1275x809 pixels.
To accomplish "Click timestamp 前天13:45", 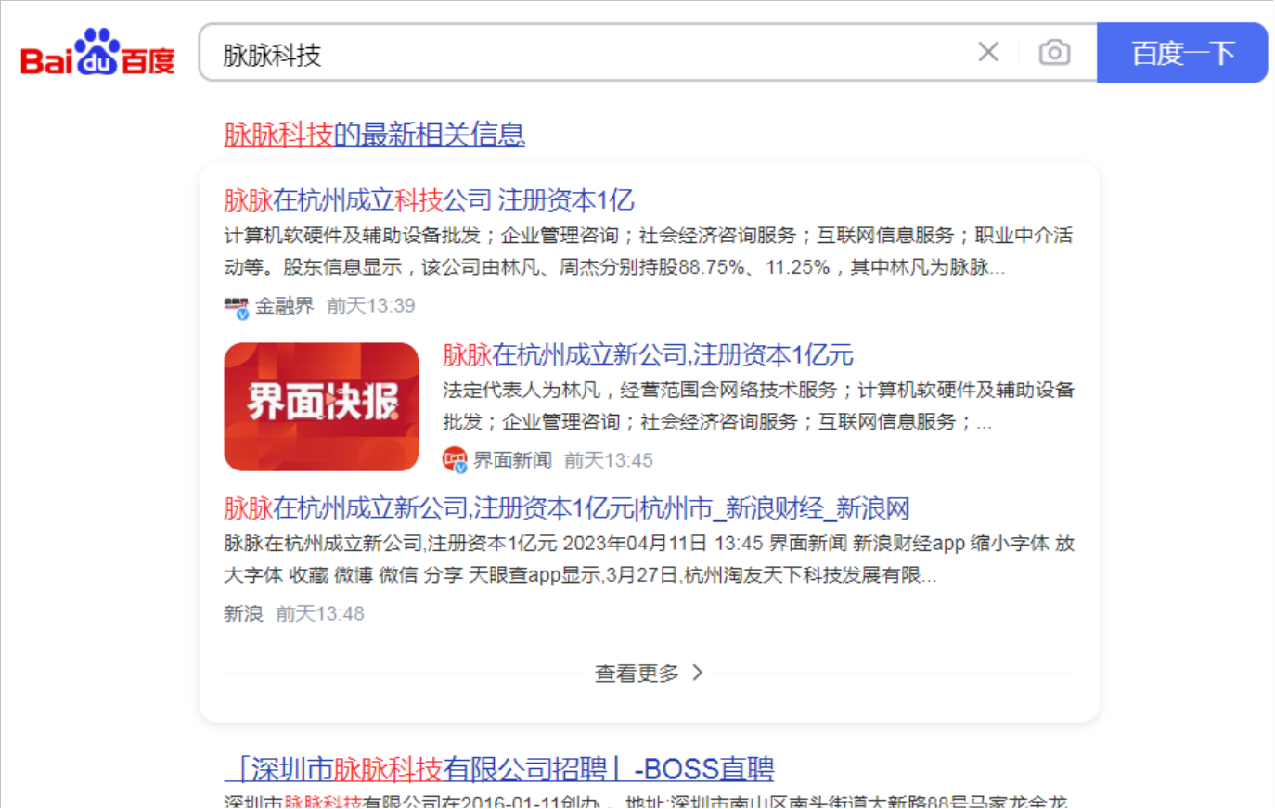I will [x=609, y=460].
